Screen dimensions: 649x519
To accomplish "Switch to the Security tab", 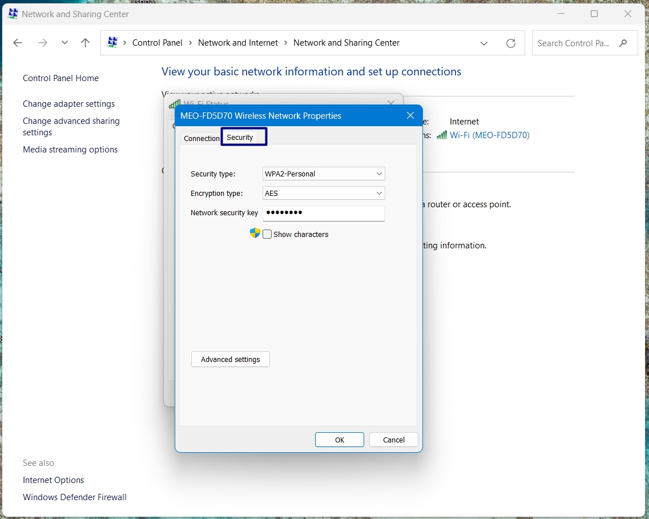I will point(240,138).
